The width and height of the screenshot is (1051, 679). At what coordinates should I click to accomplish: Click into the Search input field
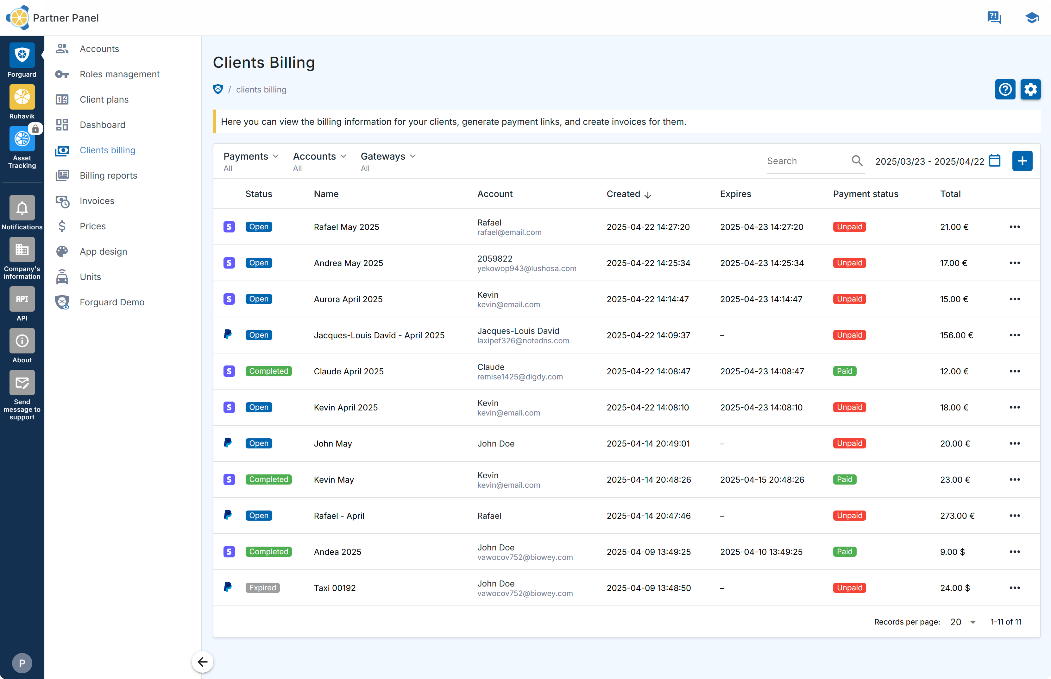(x=806, y=161)
